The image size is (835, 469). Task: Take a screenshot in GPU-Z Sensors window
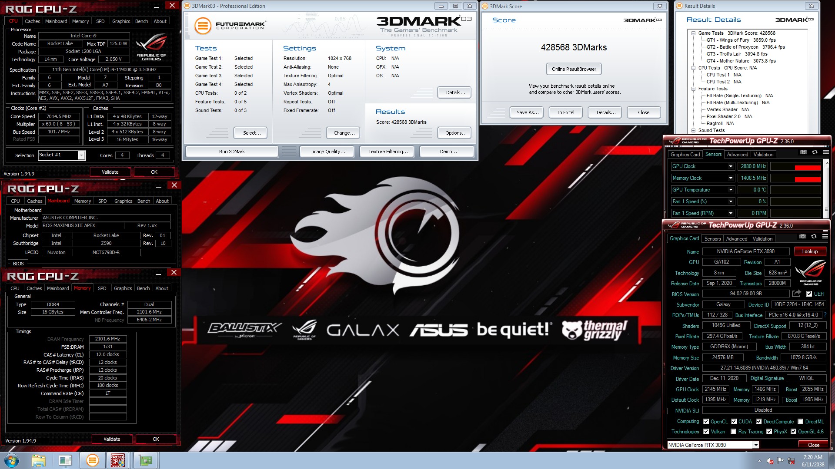[803, 152]
